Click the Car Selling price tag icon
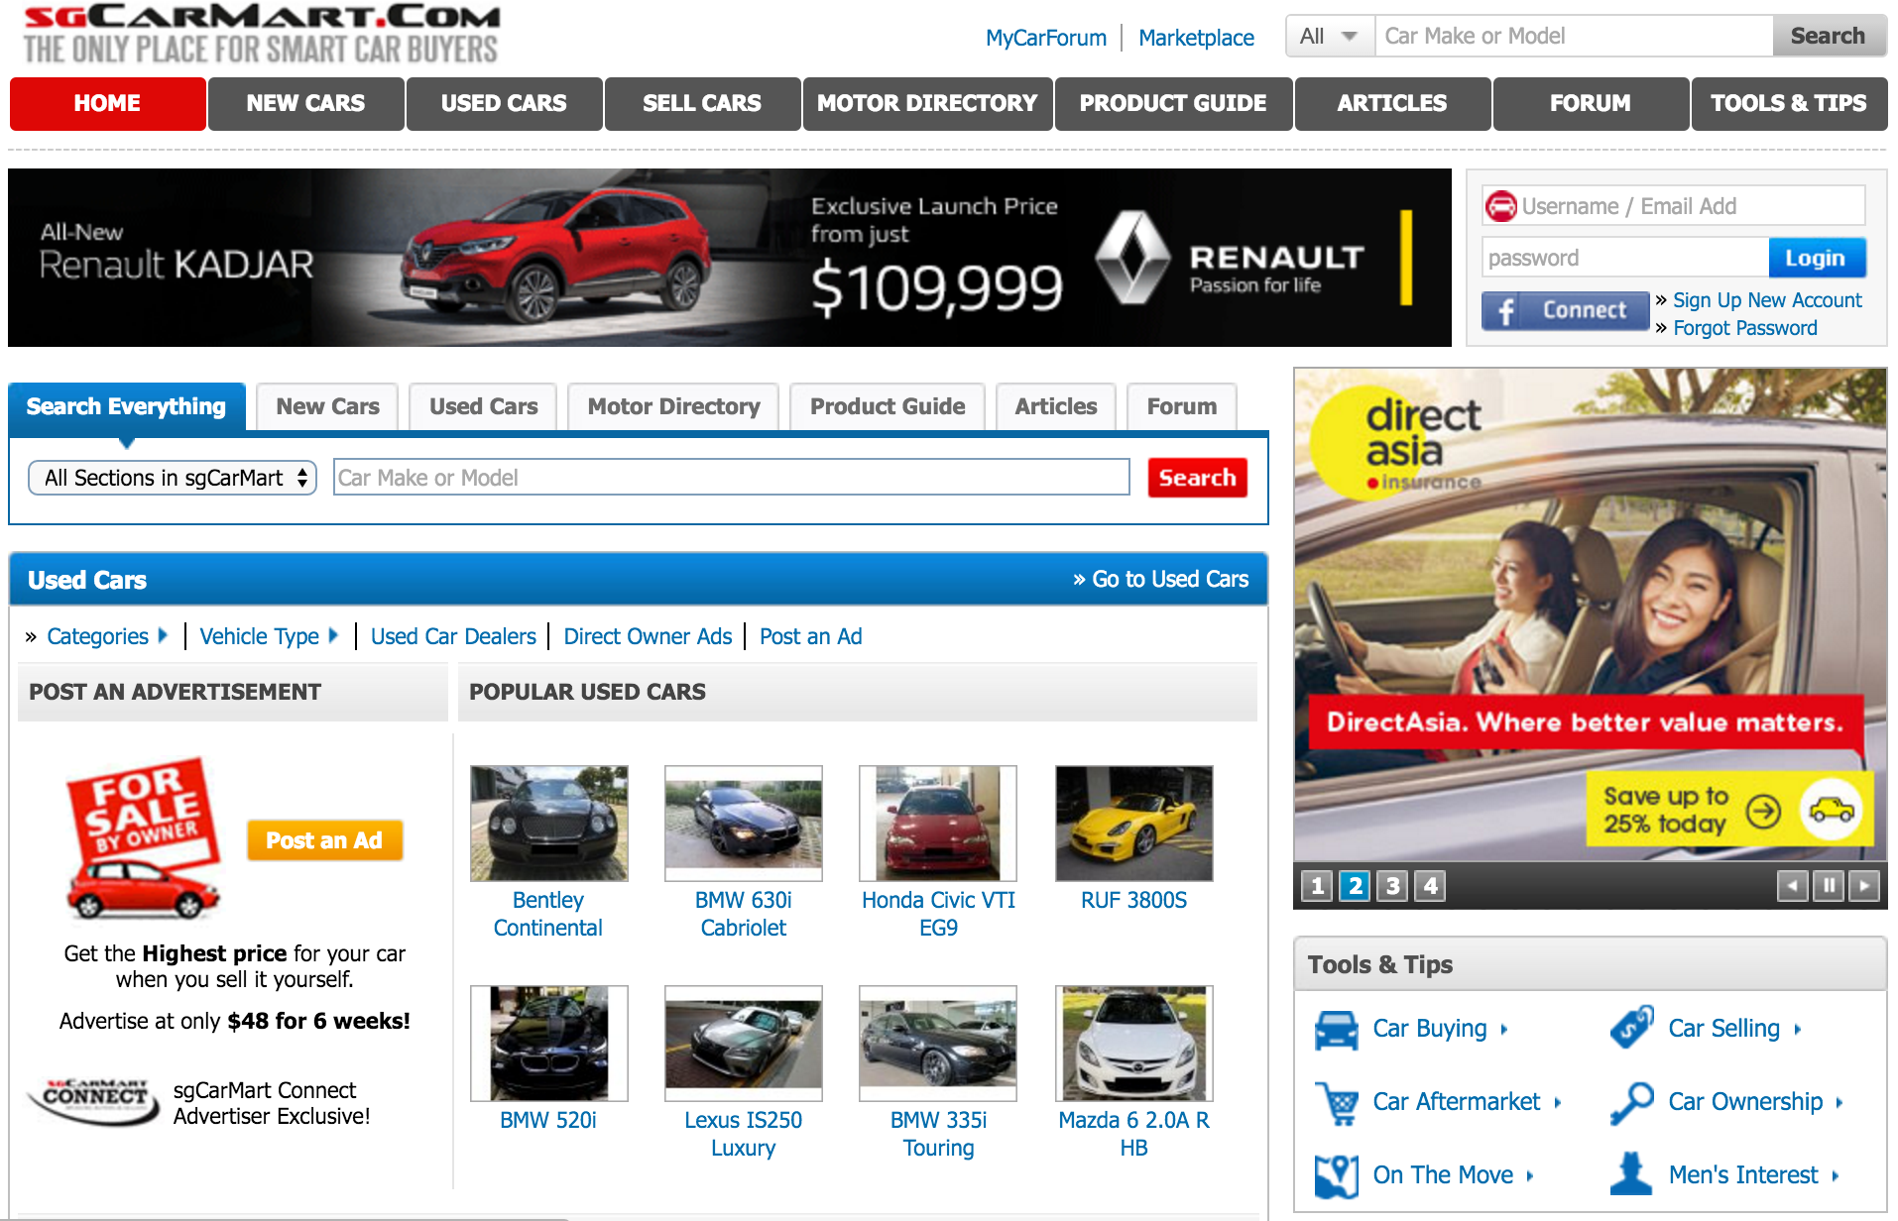 1631,1028
